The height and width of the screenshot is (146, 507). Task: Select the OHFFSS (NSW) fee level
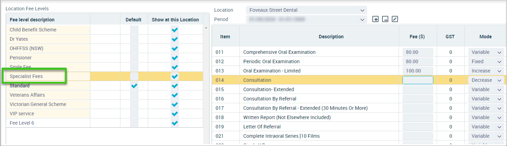(48, 48)
